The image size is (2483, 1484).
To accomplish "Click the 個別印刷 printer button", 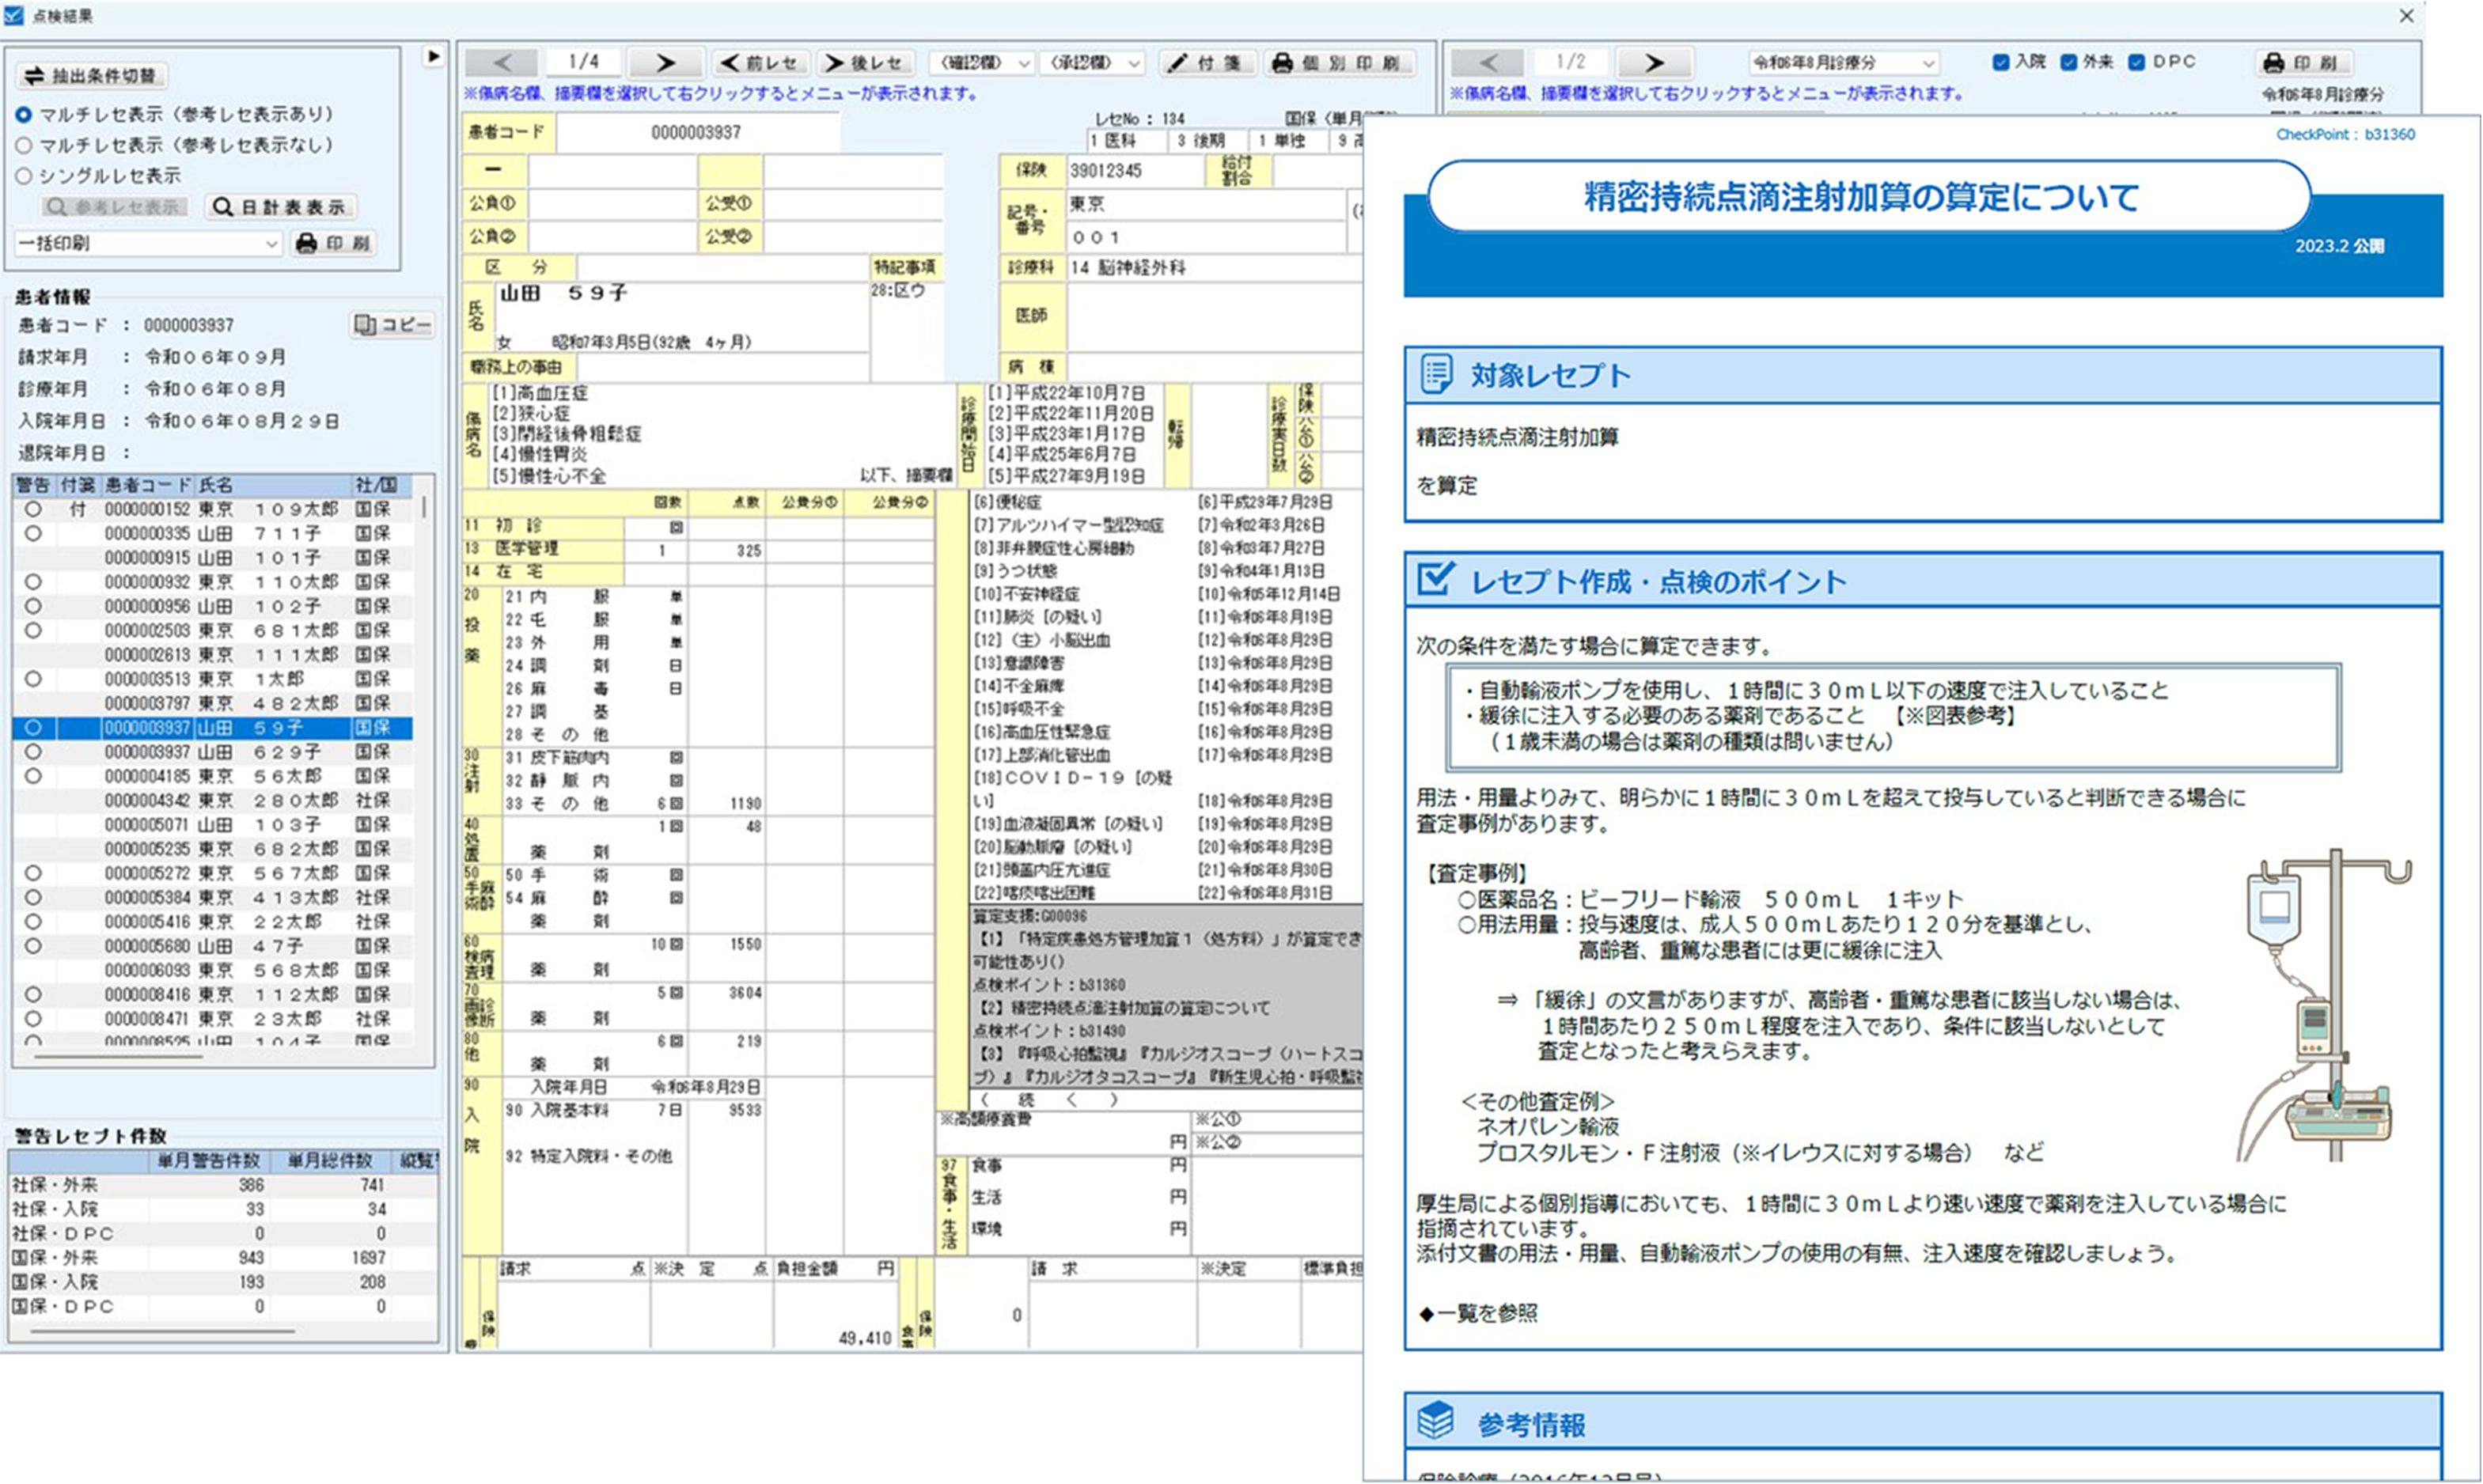I will tap(1340, 63).
